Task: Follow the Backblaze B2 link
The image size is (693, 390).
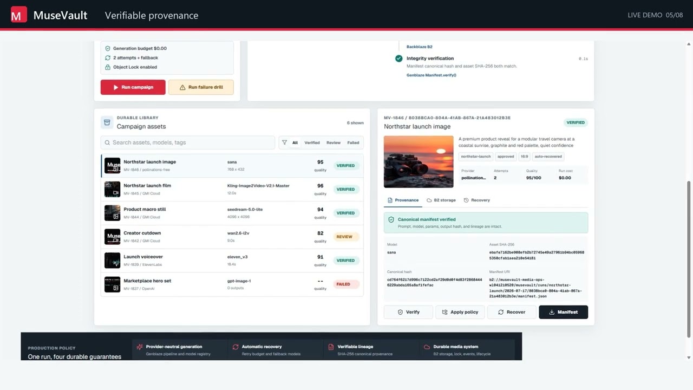Action: (420, 47)
